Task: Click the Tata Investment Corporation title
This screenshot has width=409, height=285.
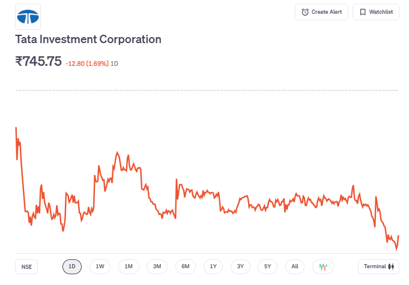Action: (x=88, y=40)
